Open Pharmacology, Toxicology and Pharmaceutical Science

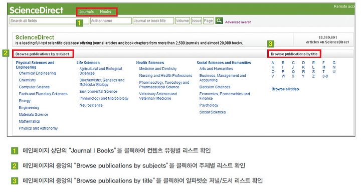click(164, 85)
